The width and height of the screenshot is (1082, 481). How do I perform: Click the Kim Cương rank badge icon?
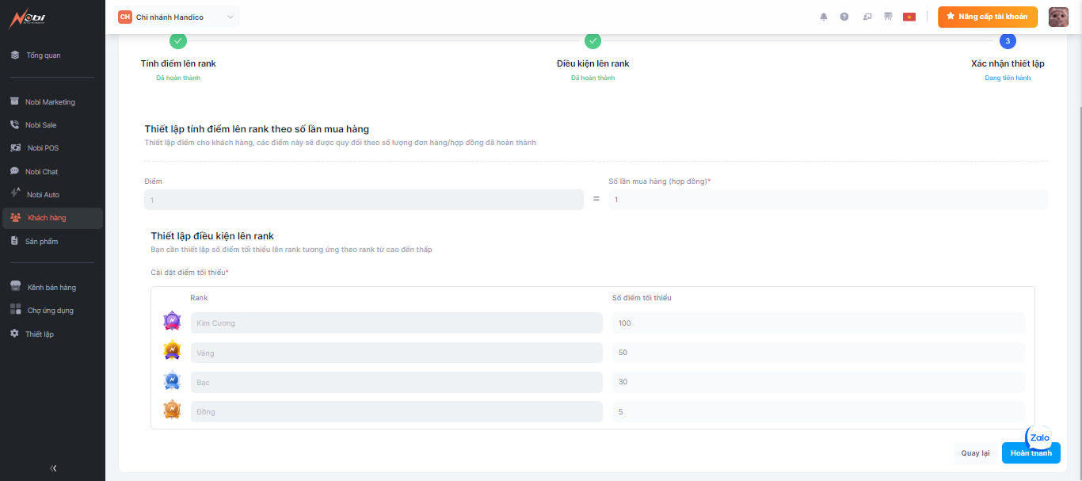[x=172, y=322]
